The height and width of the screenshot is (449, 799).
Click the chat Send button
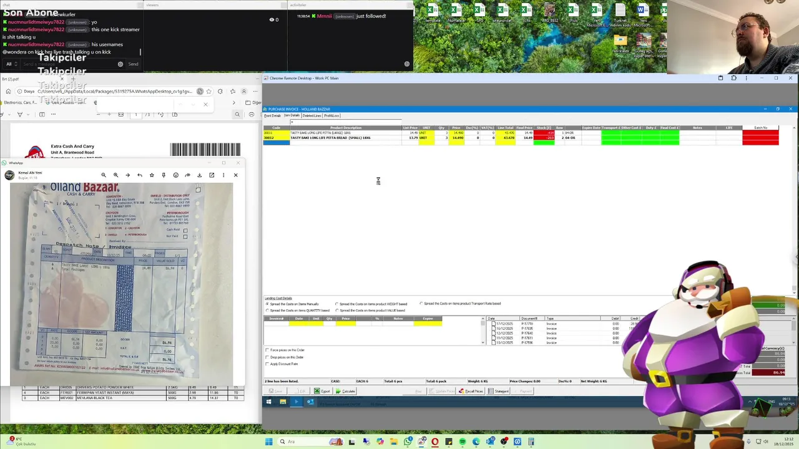[x=133, y=64]
